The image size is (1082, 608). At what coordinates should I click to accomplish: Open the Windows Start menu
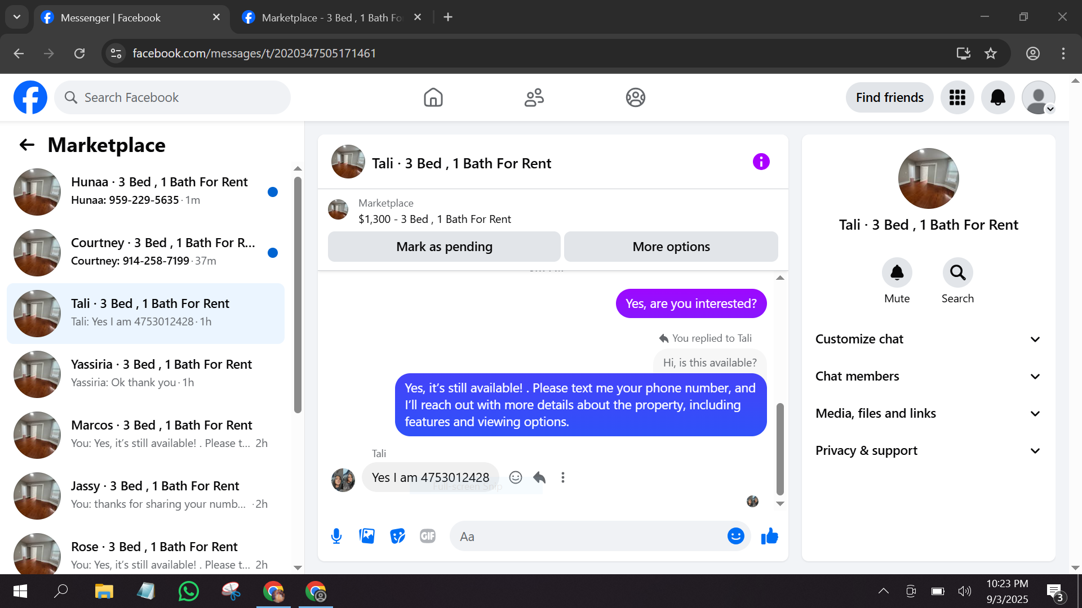tap(20, 591)
